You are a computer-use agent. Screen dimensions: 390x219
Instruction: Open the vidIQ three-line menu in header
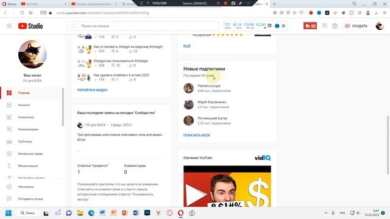[283, 26]
